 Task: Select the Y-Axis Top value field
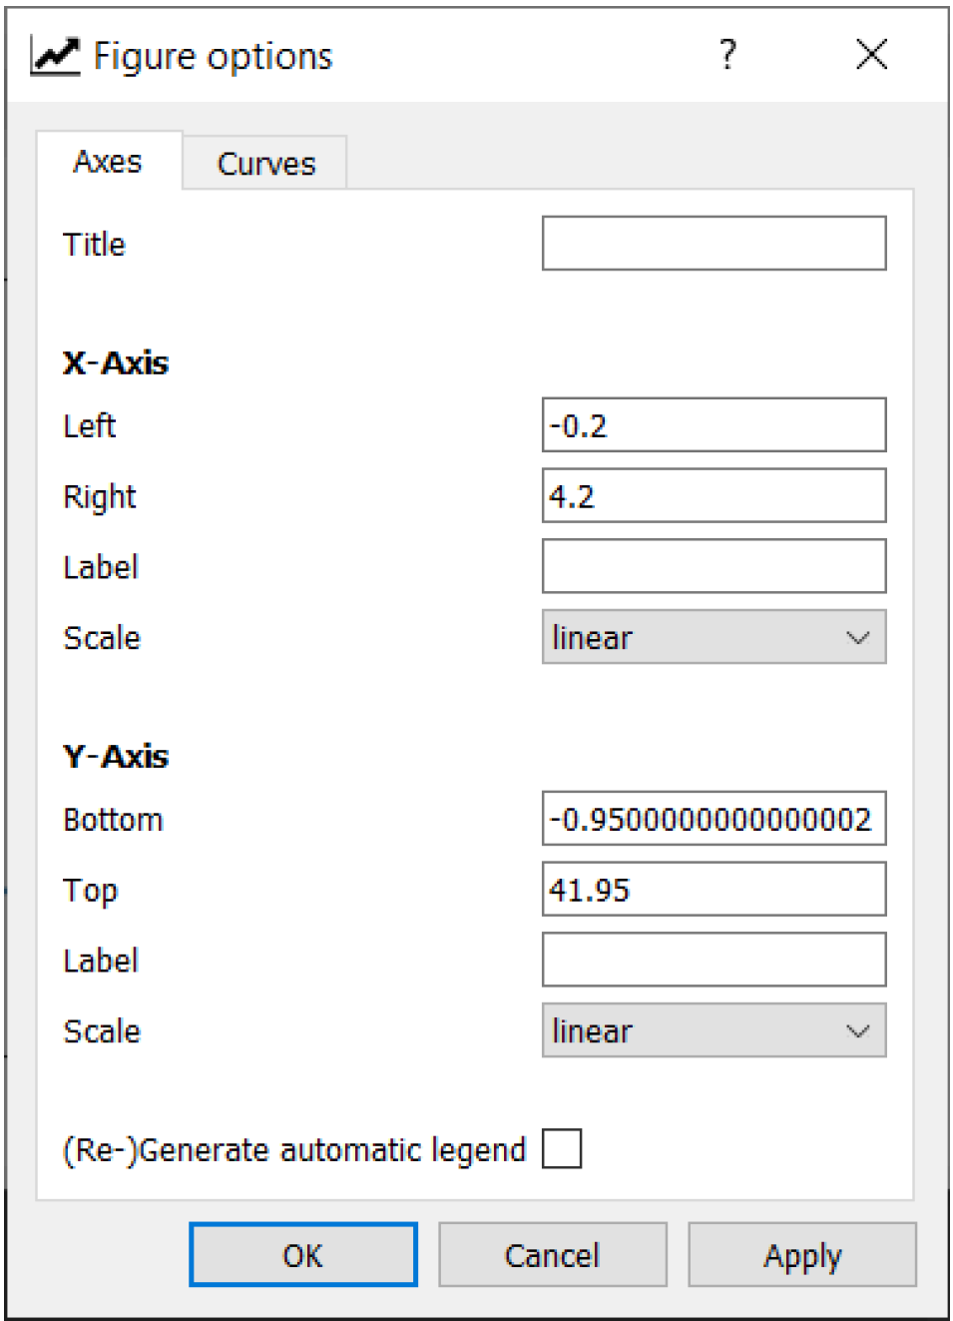click(714, 890)
